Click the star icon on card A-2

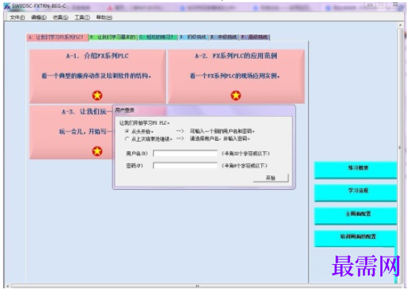coord(236,95)
